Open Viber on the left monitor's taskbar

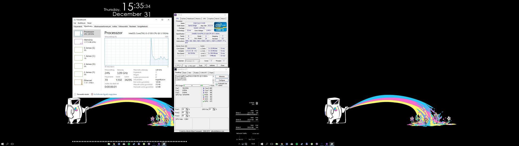pos(149,144)
